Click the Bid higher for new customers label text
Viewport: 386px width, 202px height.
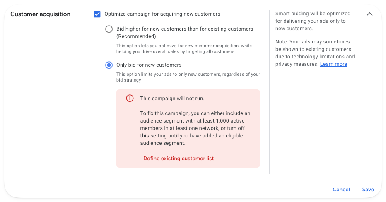[x=184, y=29]
